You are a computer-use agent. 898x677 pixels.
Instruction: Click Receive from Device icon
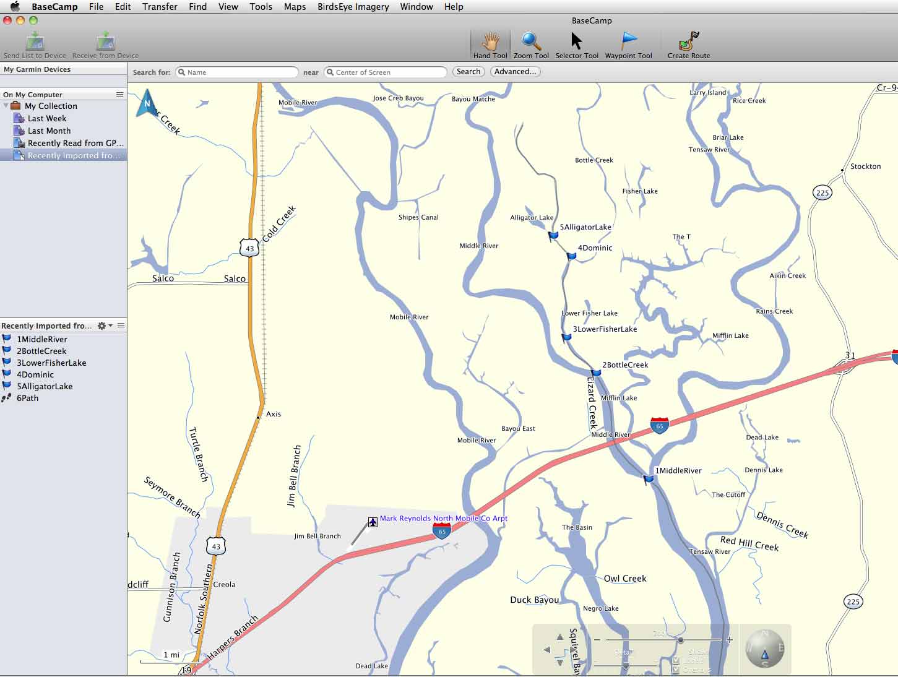tap(104, 42)
